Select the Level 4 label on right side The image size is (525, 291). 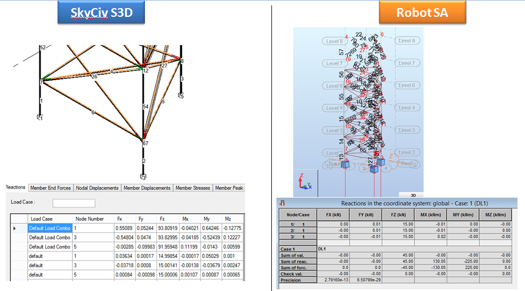click(407, 108)
